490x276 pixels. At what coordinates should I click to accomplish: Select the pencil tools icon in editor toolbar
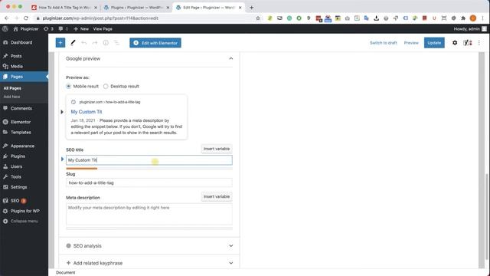point(73,43)
